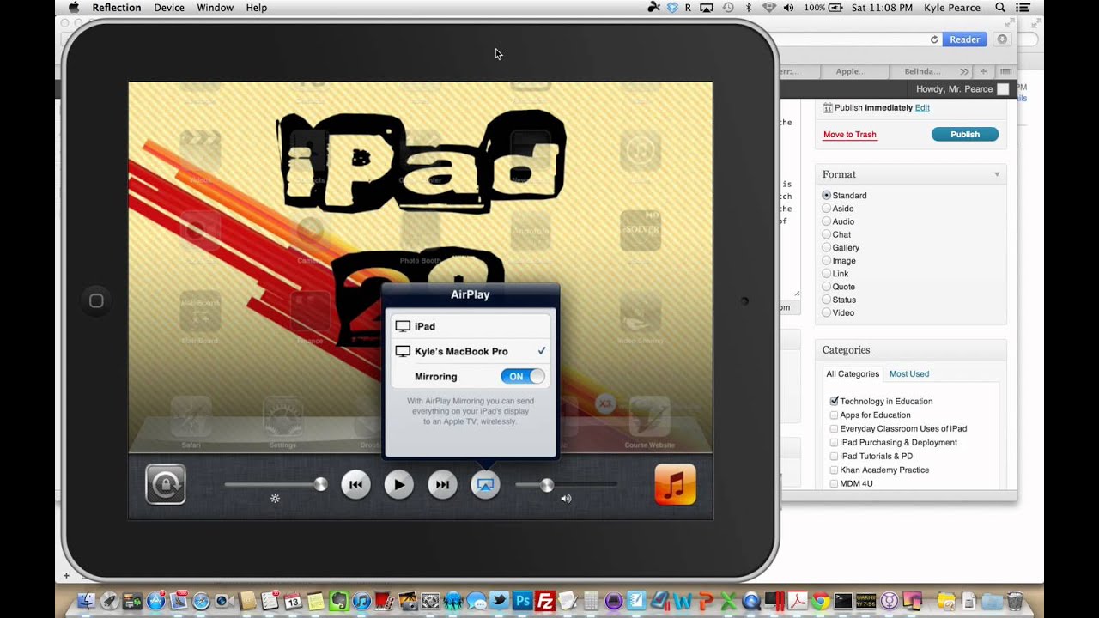
Task: Open the battery status menu
Action: coord(823,8)
